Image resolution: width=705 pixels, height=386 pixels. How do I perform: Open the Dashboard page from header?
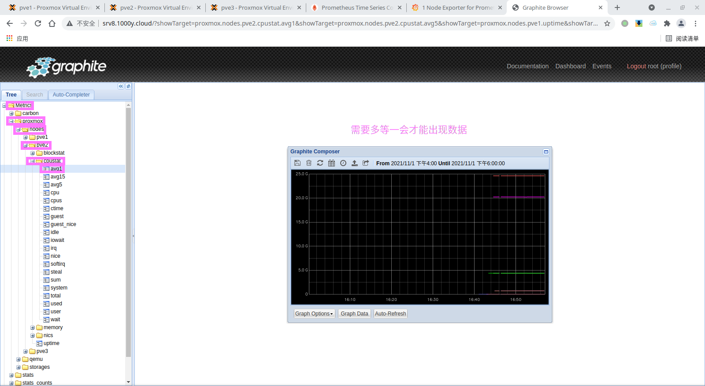570,66
